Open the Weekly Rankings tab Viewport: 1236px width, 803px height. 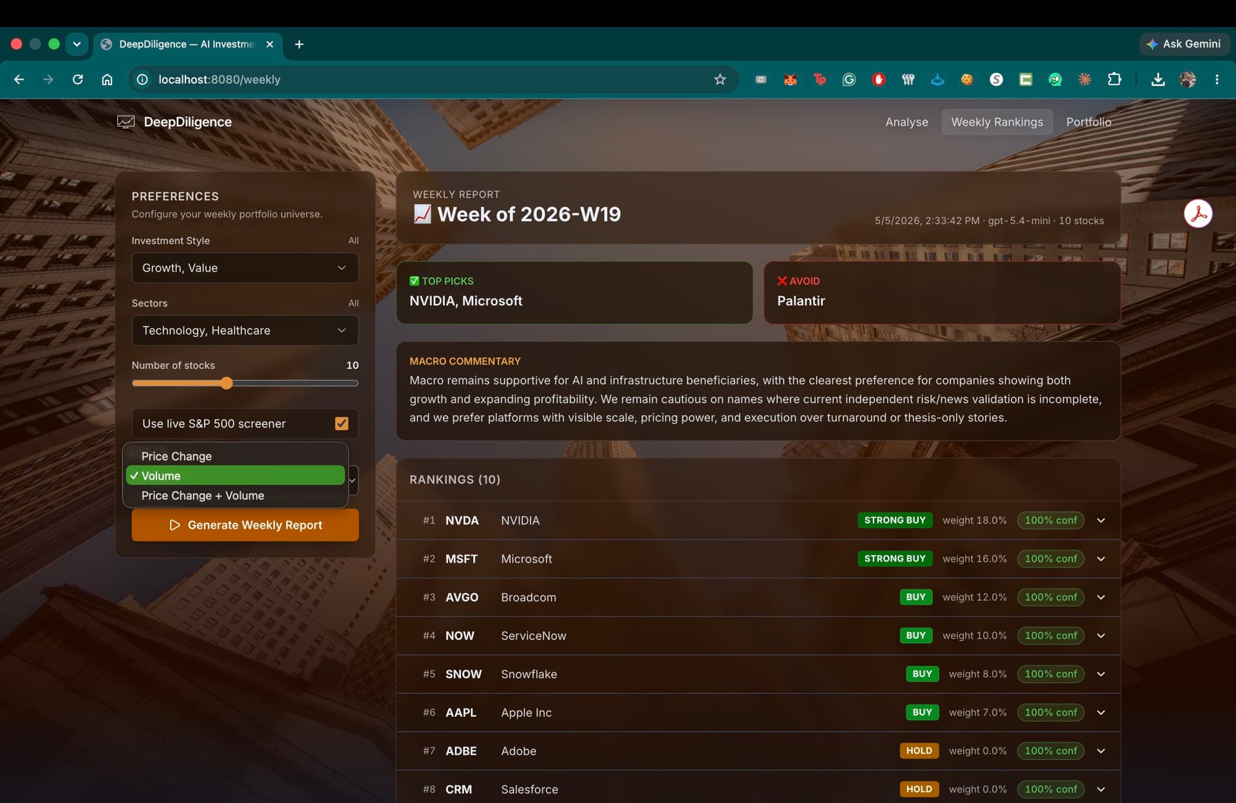(997, 122)
